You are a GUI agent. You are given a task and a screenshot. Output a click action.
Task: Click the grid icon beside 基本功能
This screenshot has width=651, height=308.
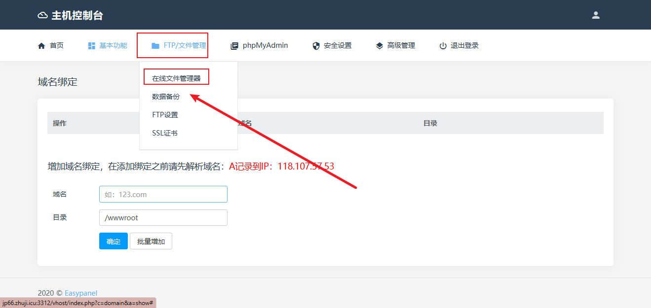point(91,46)
